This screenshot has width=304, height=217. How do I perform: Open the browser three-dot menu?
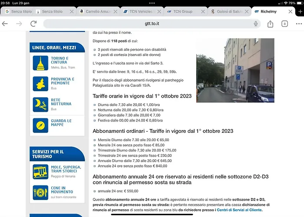[299, 23]
